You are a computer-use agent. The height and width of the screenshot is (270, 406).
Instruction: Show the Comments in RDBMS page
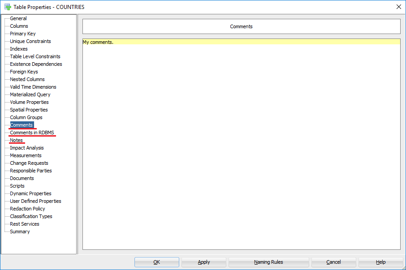pyautogui.click(x=32, y=133)
